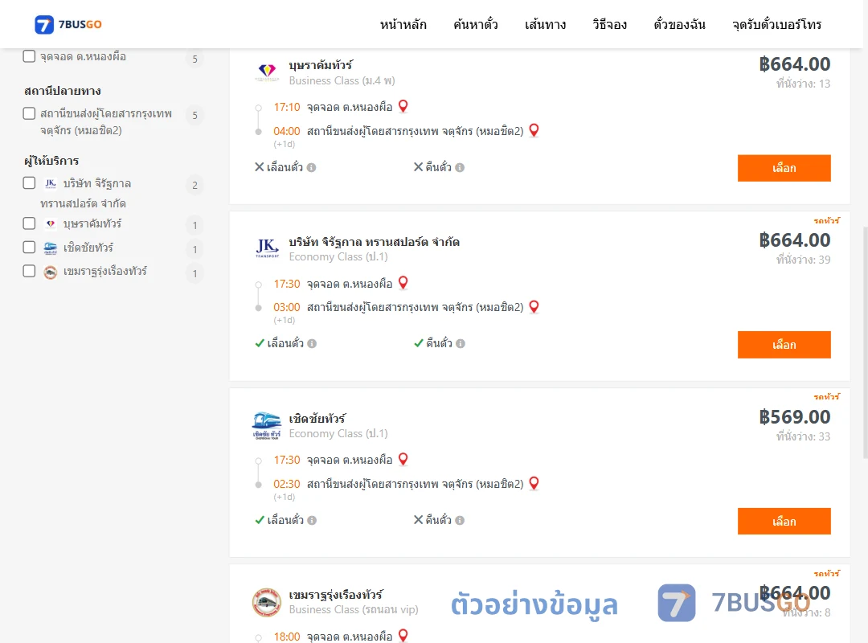Image resolution: width=868 pixels, height=643 pixels.
Task: Tick the จุดจอด ต.หนองผือ filter checkbox
Action: pos(30,56)
